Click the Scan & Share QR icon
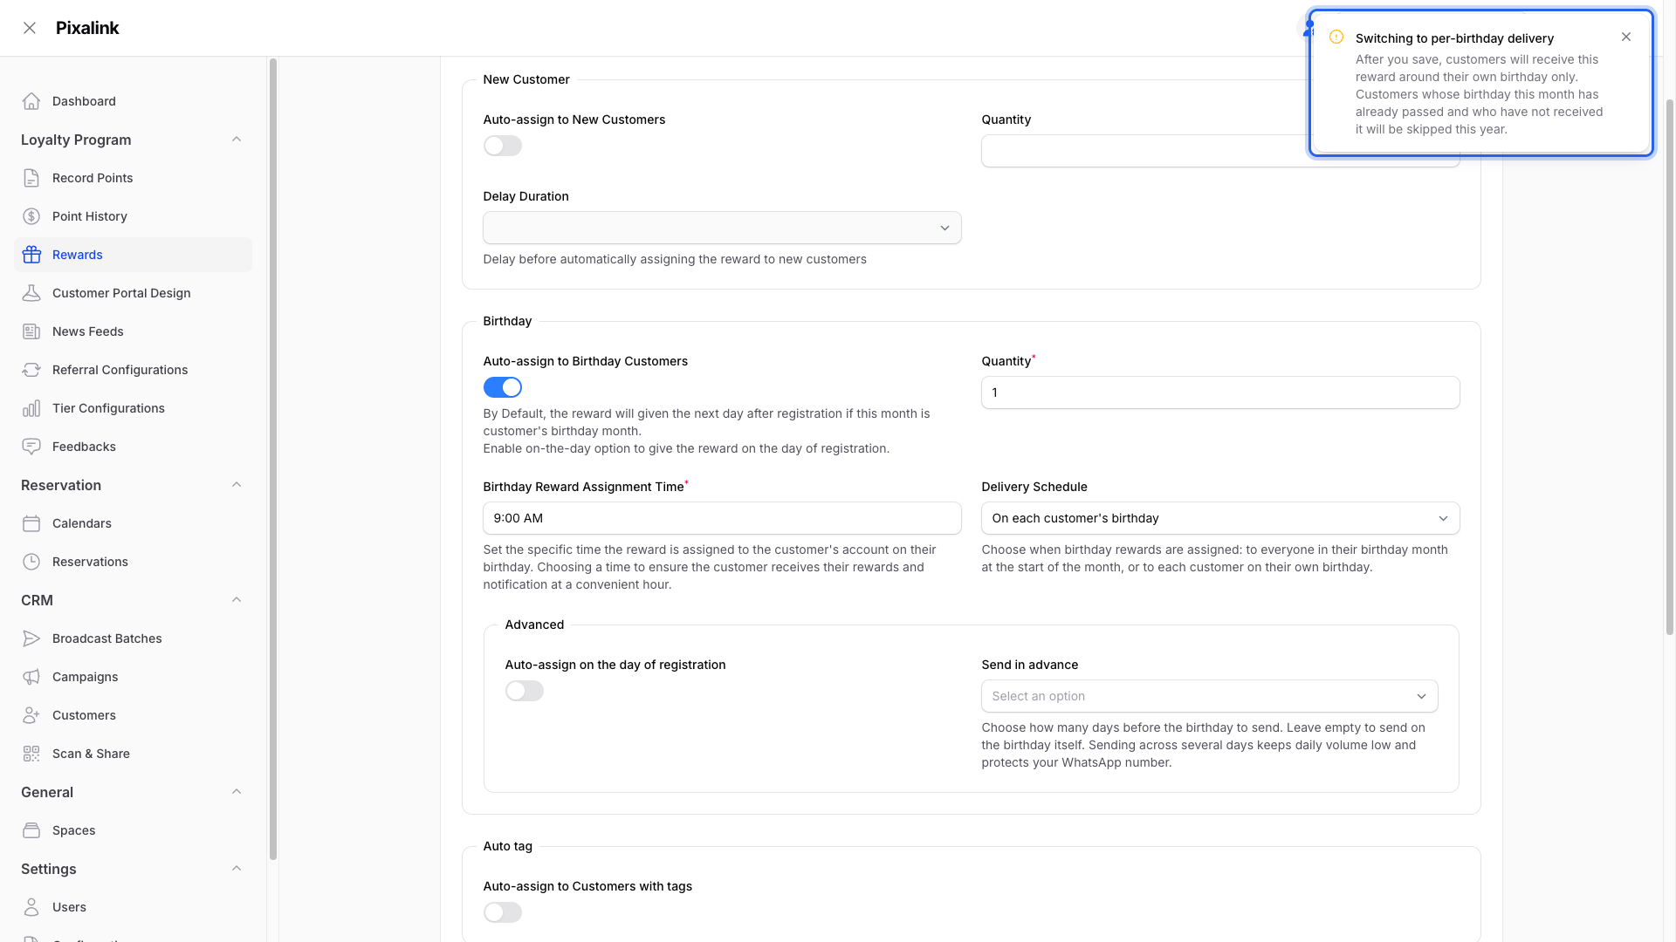The image size is (1676, 942). (31, 754)
